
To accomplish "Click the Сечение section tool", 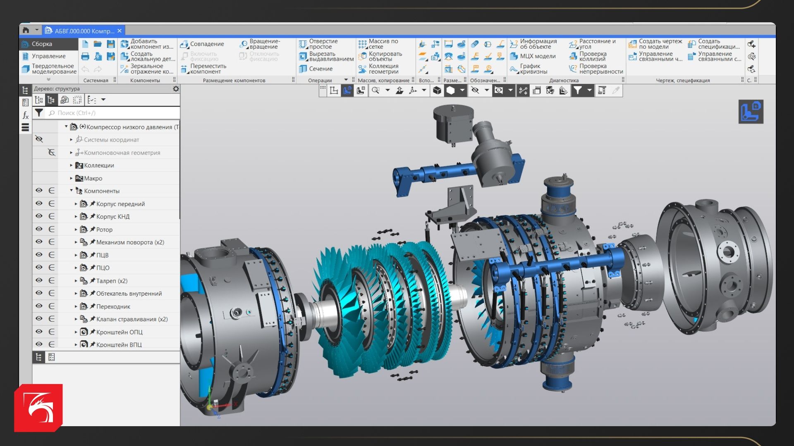I will (316, 69).
